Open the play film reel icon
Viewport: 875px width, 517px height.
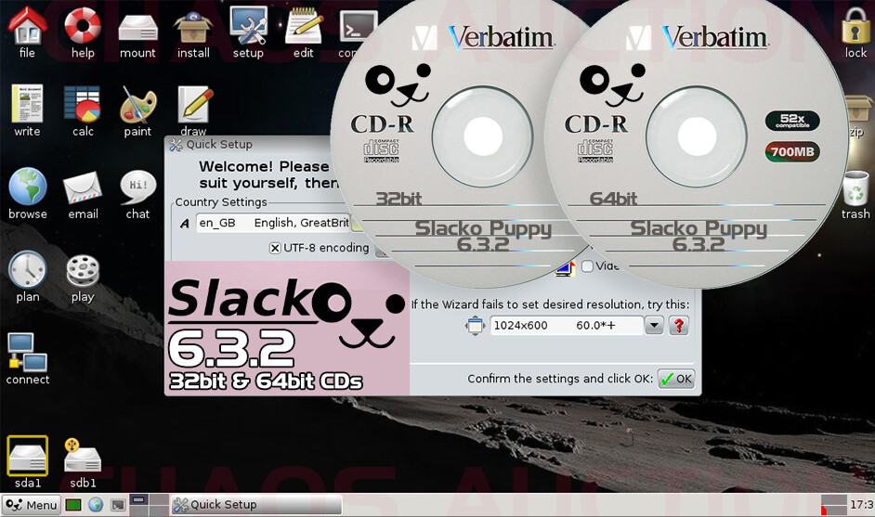(83, 270)
